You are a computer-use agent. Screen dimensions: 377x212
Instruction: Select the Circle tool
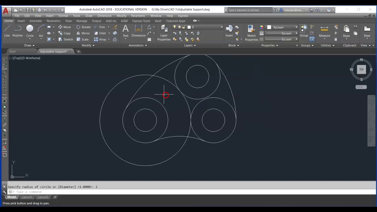[x=30, y=31]
